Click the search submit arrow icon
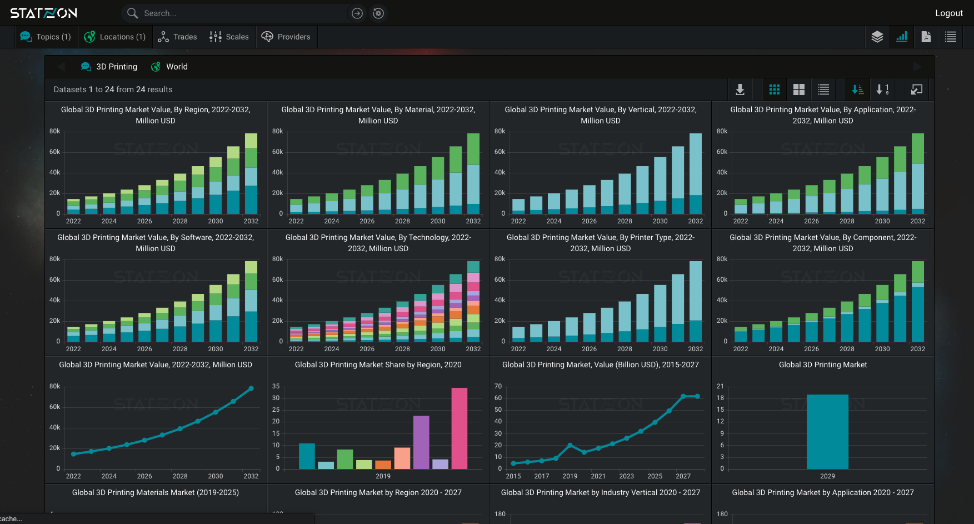This screenshot has width=974, height=524. 357,13
